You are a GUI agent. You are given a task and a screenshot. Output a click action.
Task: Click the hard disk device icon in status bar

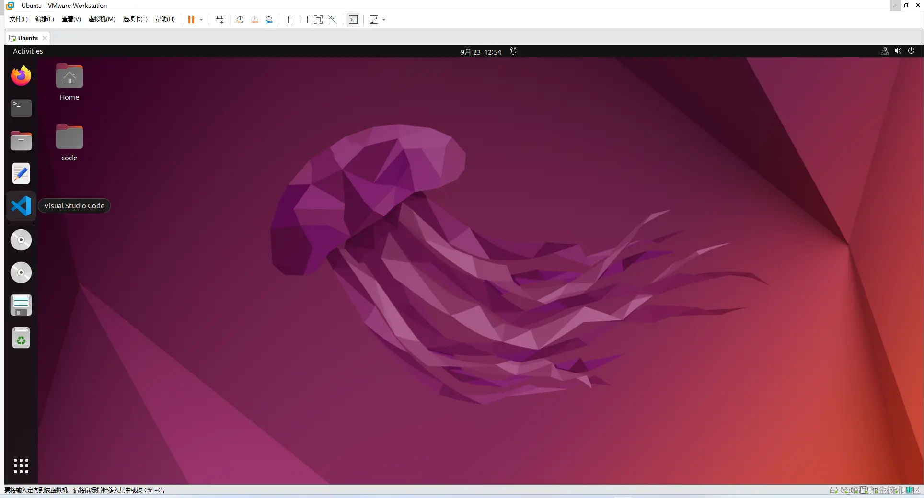tap(834, 490)
